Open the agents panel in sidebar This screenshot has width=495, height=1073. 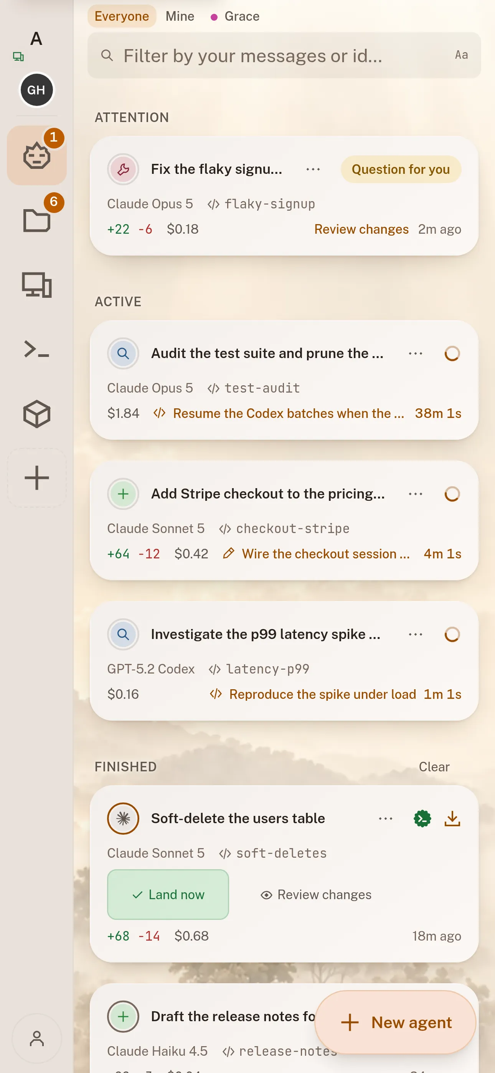click(37, 156)
